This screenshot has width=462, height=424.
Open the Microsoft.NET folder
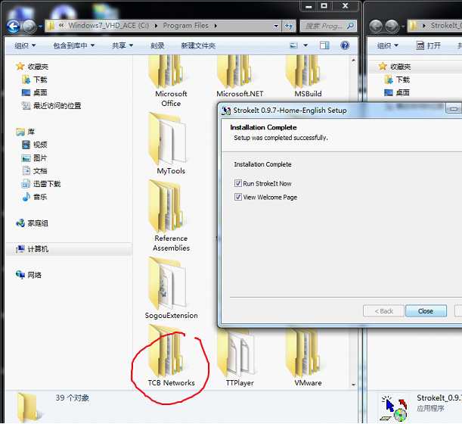(x=240, y=76)
